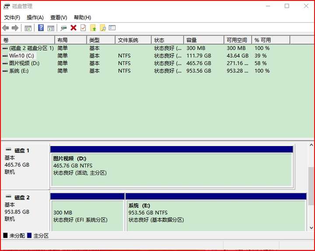Select the 图片视频 (D:) volume name in list
The height and width of the screenshot is (251, 315).
coord(24,63)
